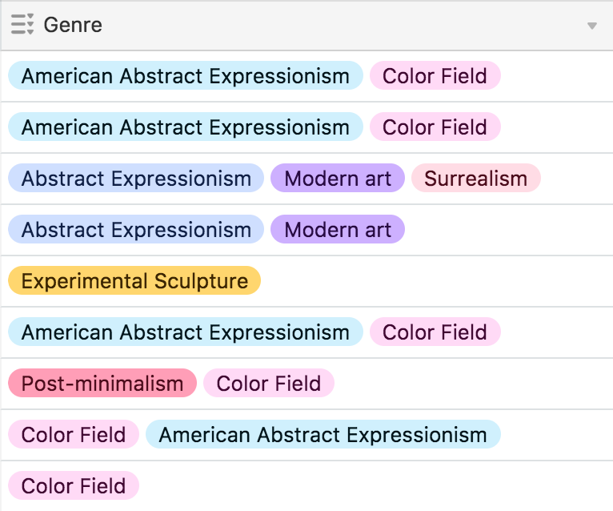Select Abstract Expressionism tag in the Surrealism row
The width and height of the screenshot is (613, 511).
point(136,179)
